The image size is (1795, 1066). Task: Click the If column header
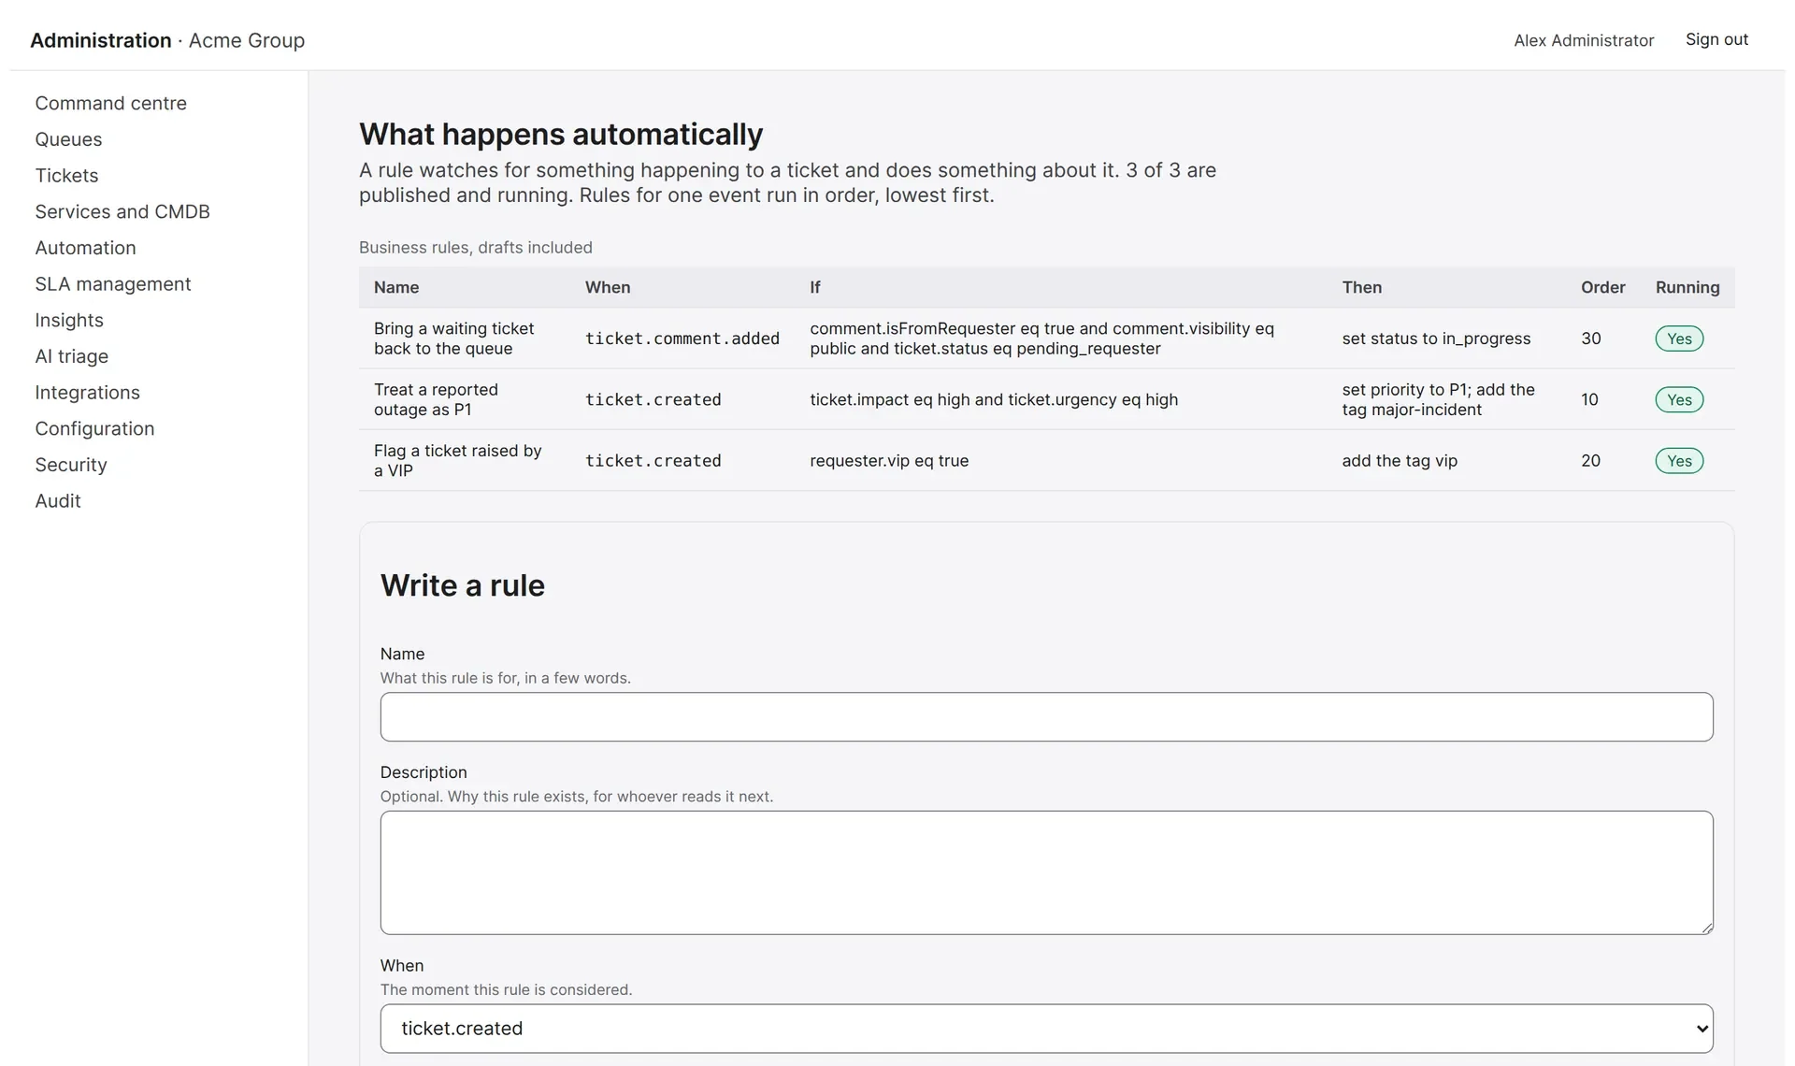point(815,287)
